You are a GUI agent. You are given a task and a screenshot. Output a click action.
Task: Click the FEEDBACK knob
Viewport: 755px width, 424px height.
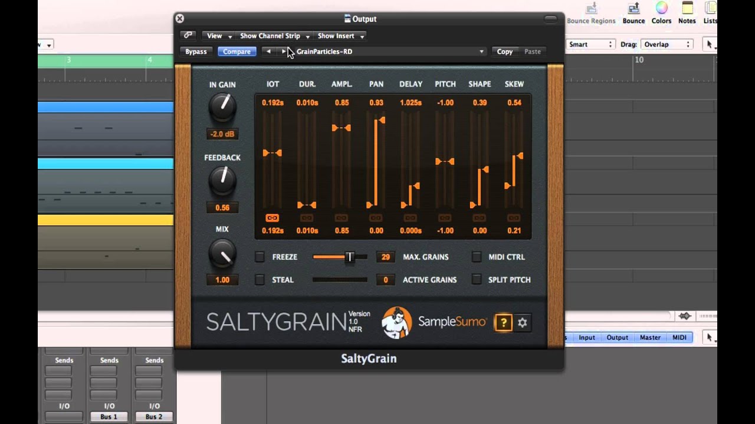(222, 180)
